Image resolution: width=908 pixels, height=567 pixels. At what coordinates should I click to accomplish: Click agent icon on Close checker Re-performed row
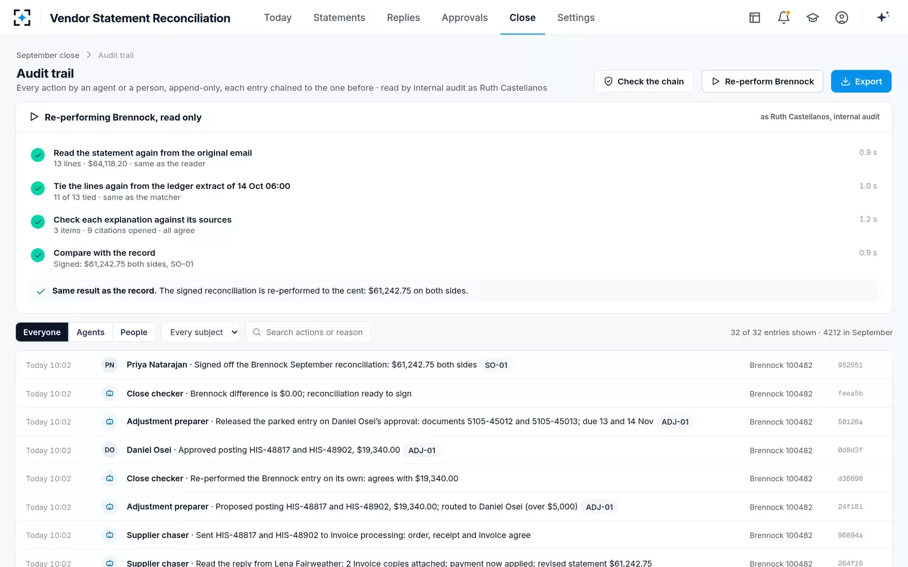coord(110,478)
